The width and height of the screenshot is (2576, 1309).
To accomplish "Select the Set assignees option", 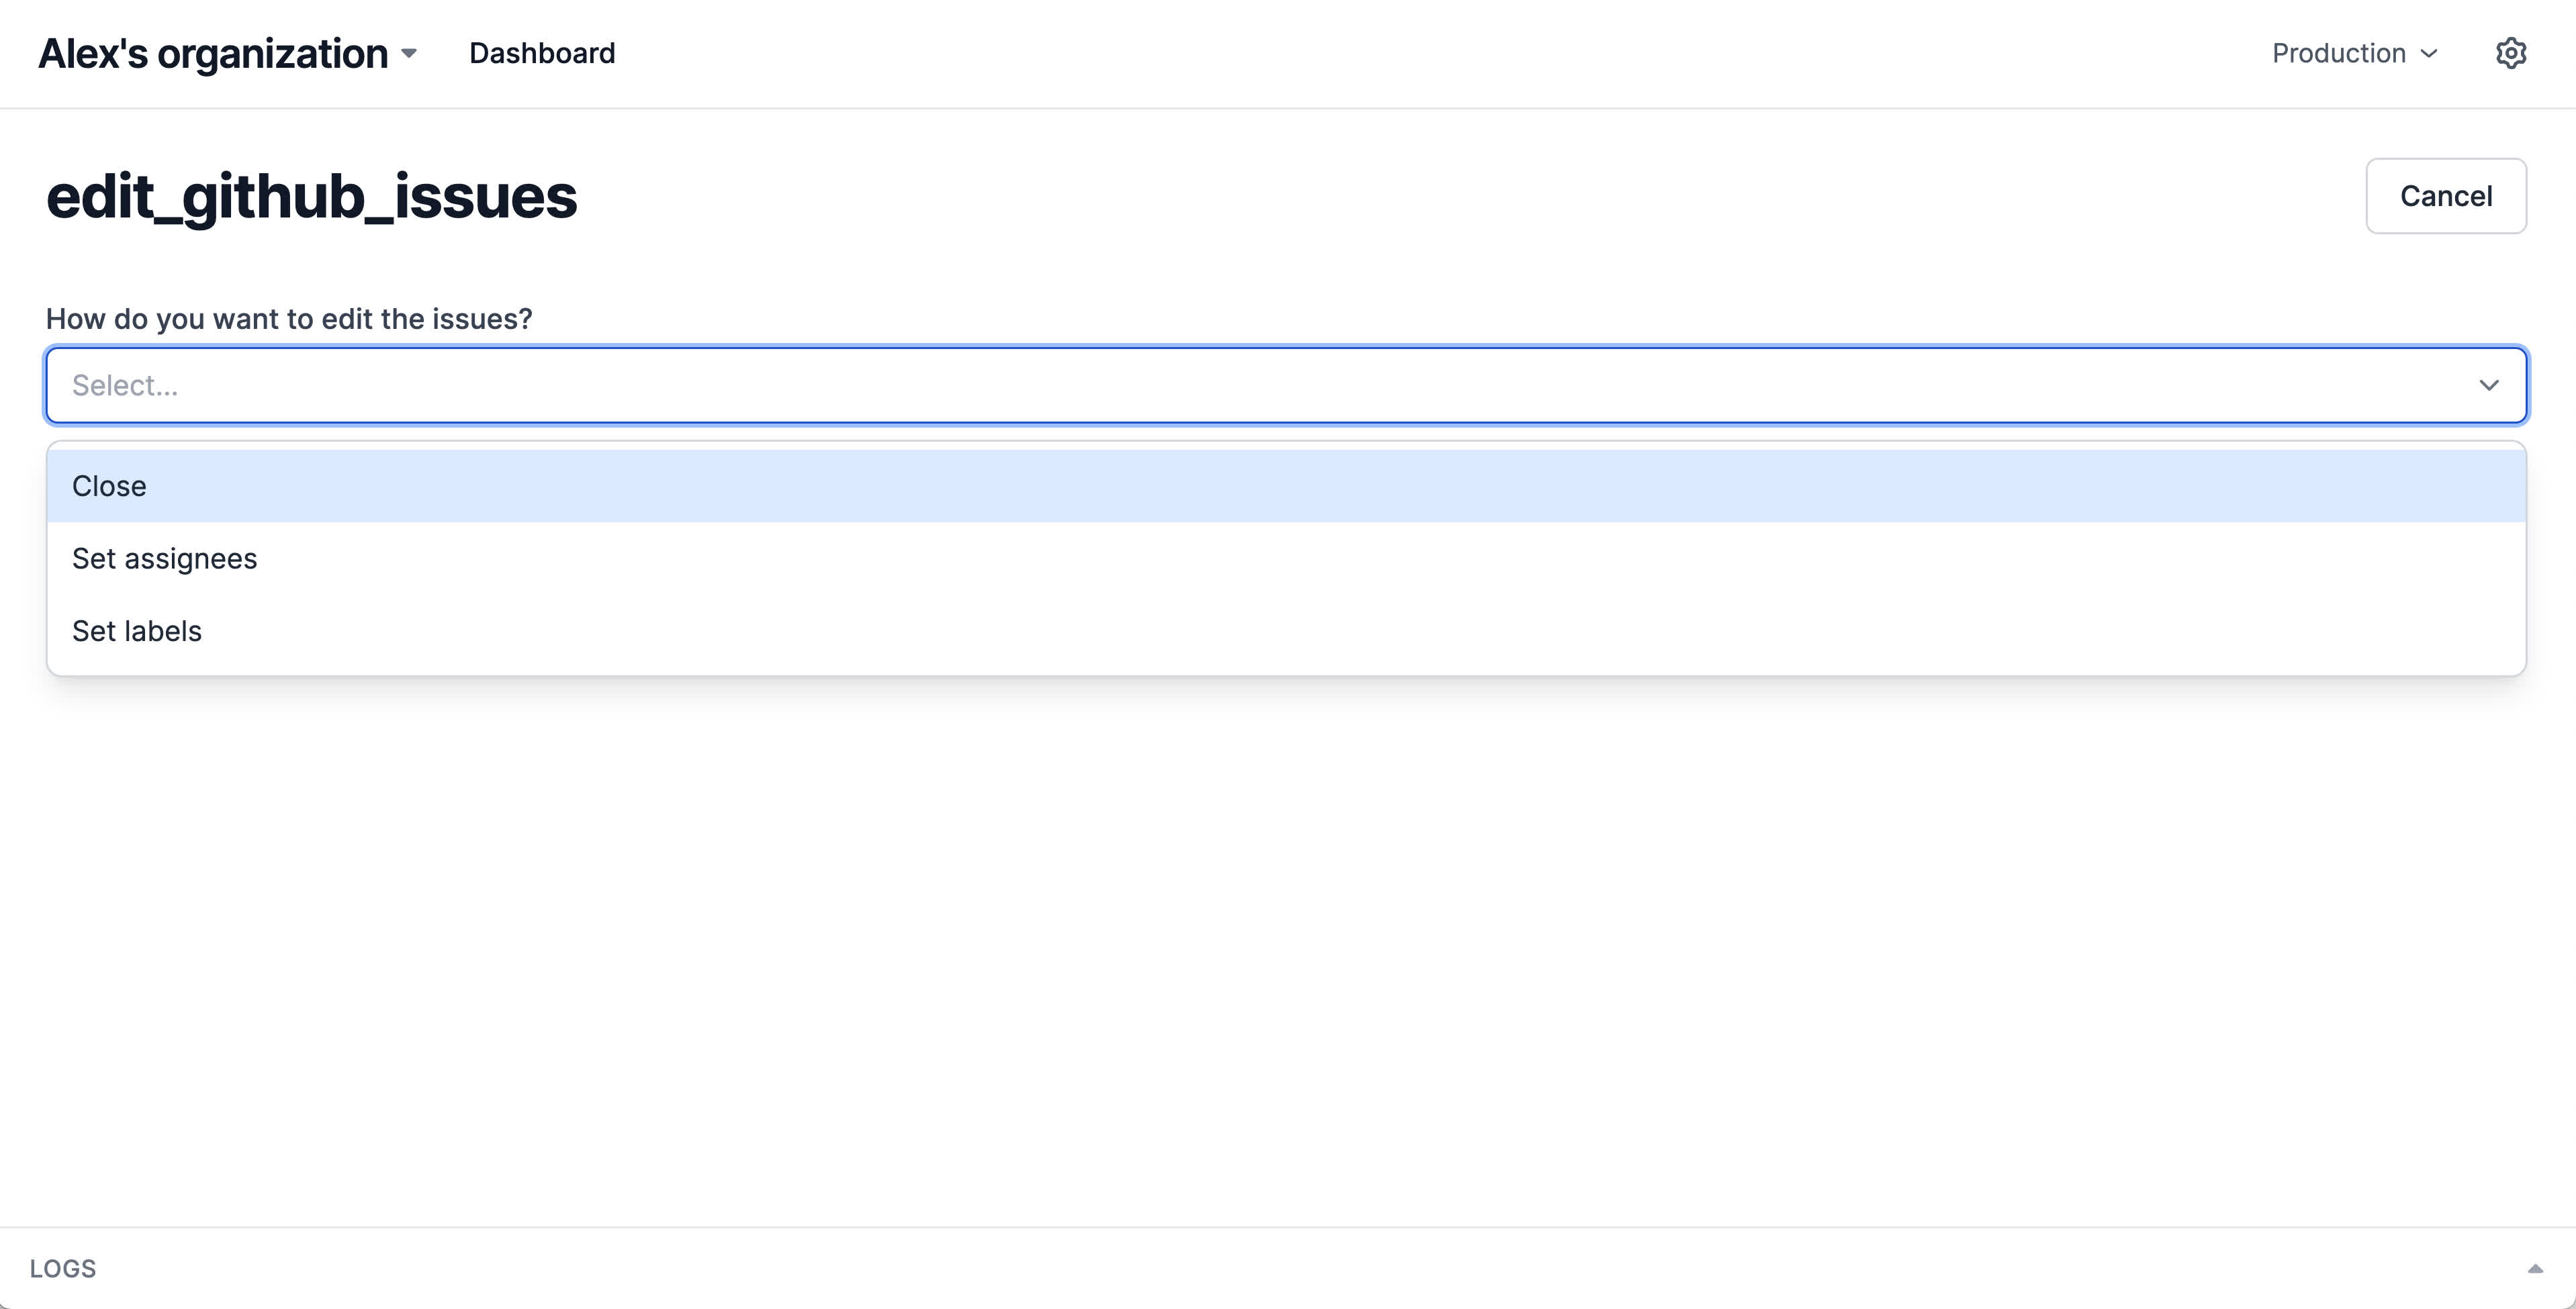I will (165, 558).
